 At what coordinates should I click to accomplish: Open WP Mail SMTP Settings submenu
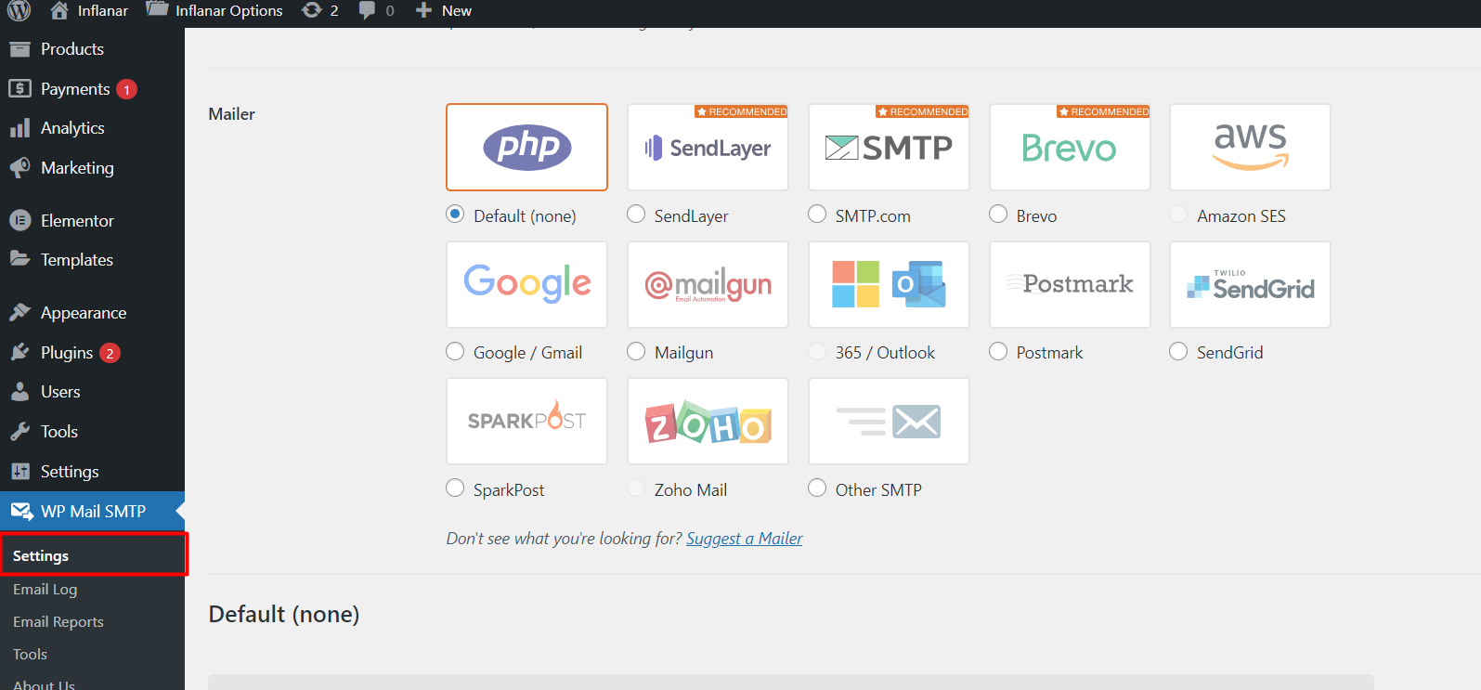(x=92, y=555)
